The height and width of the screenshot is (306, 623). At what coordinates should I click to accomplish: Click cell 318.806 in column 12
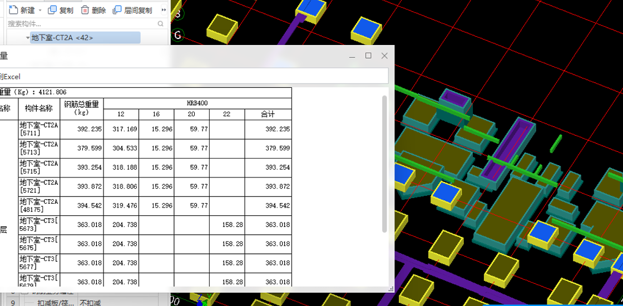point(121,187)
